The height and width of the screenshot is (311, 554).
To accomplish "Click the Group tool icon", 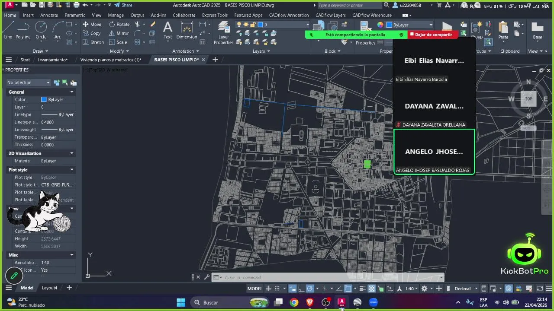I will (477, 30).
